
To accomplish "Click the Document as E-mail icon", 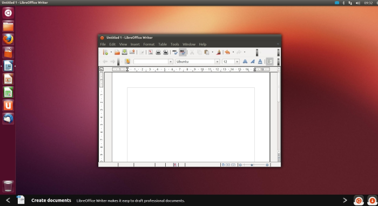I will [132, 52].
